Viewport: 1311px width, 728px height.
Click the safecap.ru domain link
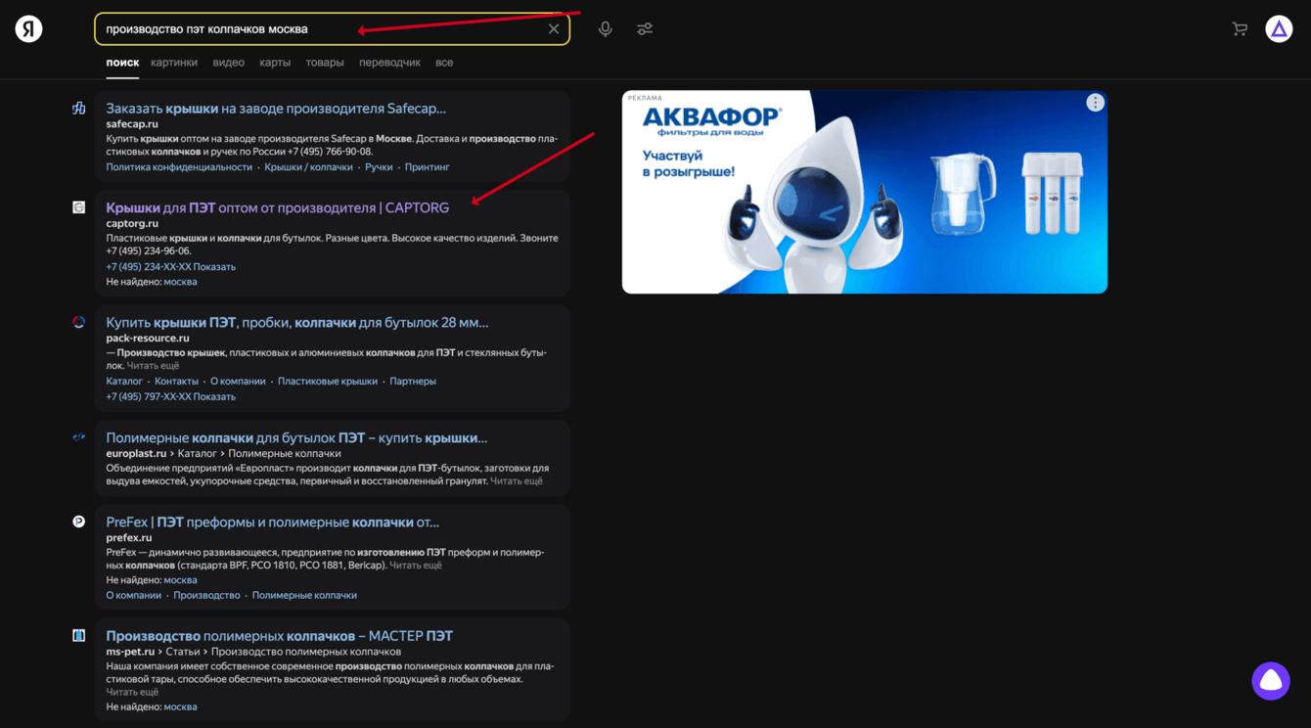pyautogui.click(x=132, y=124)
